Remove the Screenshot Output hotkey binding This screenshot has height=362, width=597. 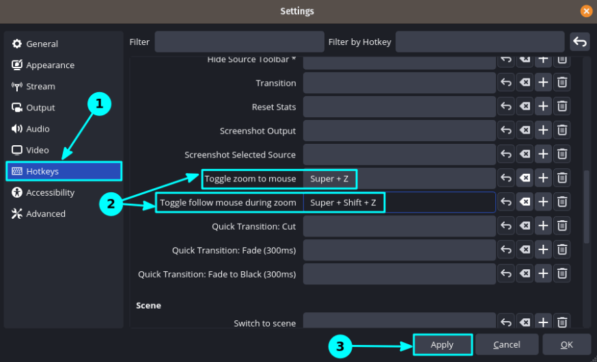click(x=562, y=130)
